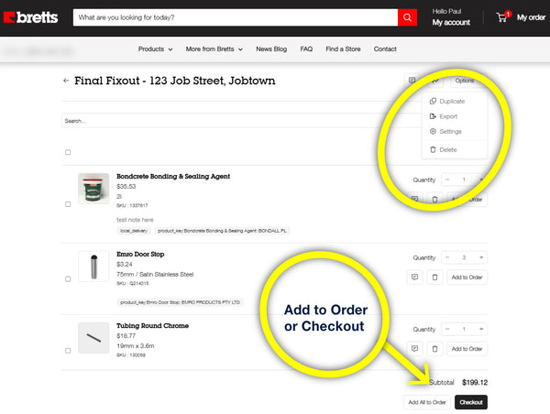The image size is (550, 414).
Task: Click the Bondcrete bucket product thumbnail
Action: [x=93, y=189]
